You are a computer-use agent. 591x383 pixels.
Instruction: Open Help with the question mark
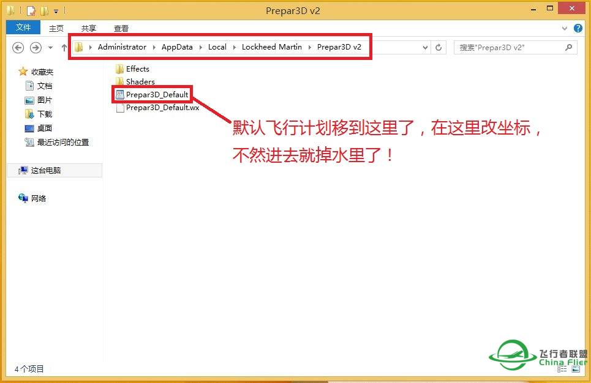coord(578,28)
